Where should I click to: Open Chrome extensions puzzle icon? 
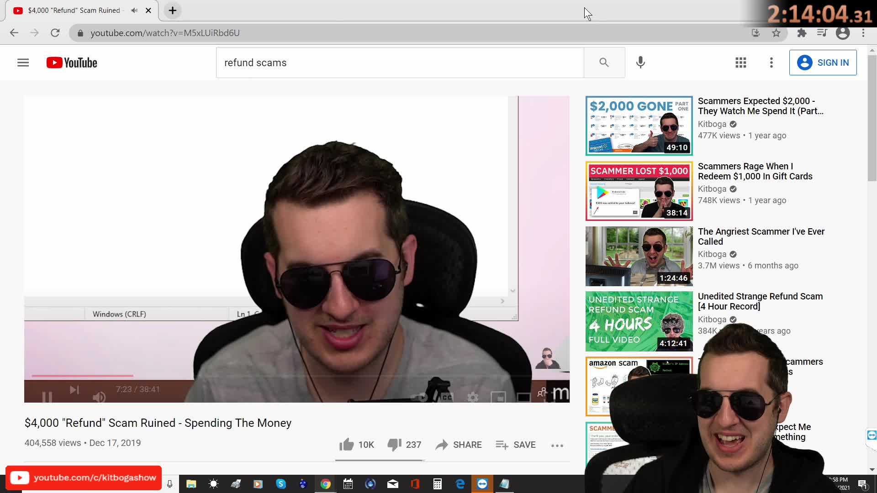coord(802,33)
